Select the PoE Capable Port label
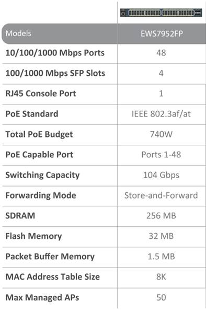Image resolution: width=206 pixels, height=312 pixels. [39, 155]
